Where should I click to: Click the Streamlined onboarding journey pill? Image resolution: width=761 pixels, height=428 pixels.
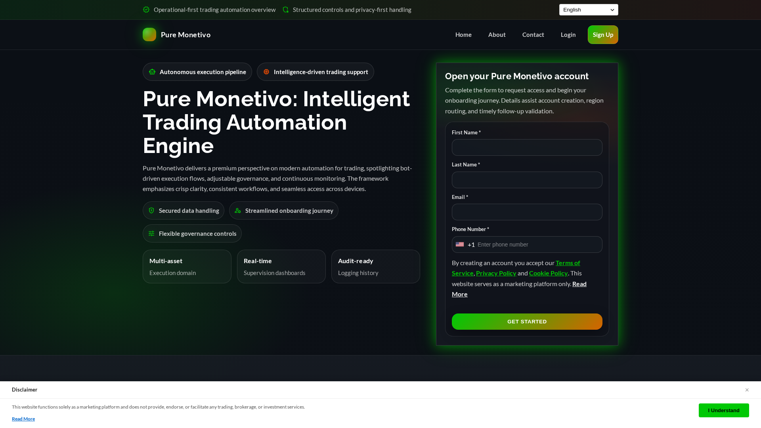coord(283,210)
